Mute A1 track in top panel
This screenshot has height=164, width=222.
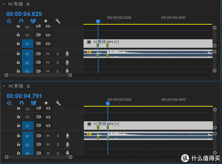[48, 54]
